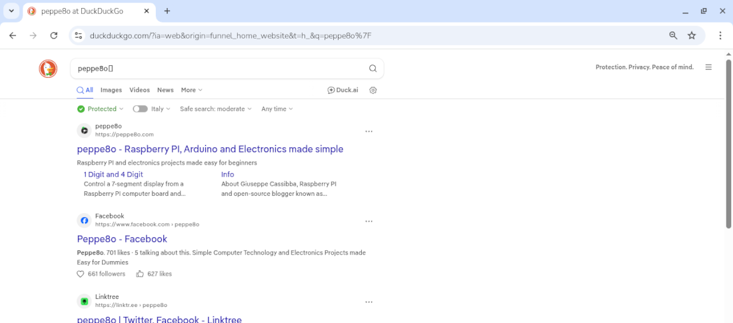Open a new browser tab

167,11
